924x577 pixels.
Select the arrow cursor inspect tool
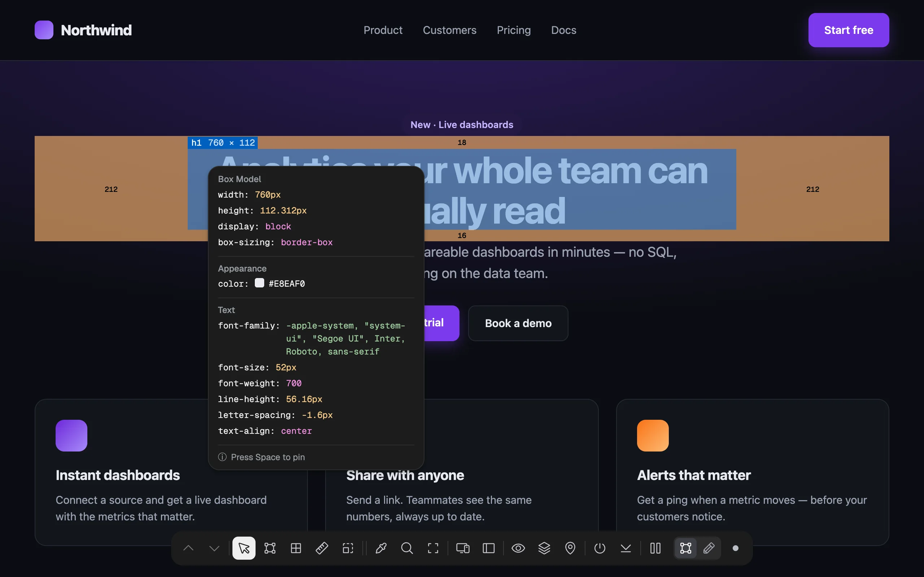click(x=244, y=548)
